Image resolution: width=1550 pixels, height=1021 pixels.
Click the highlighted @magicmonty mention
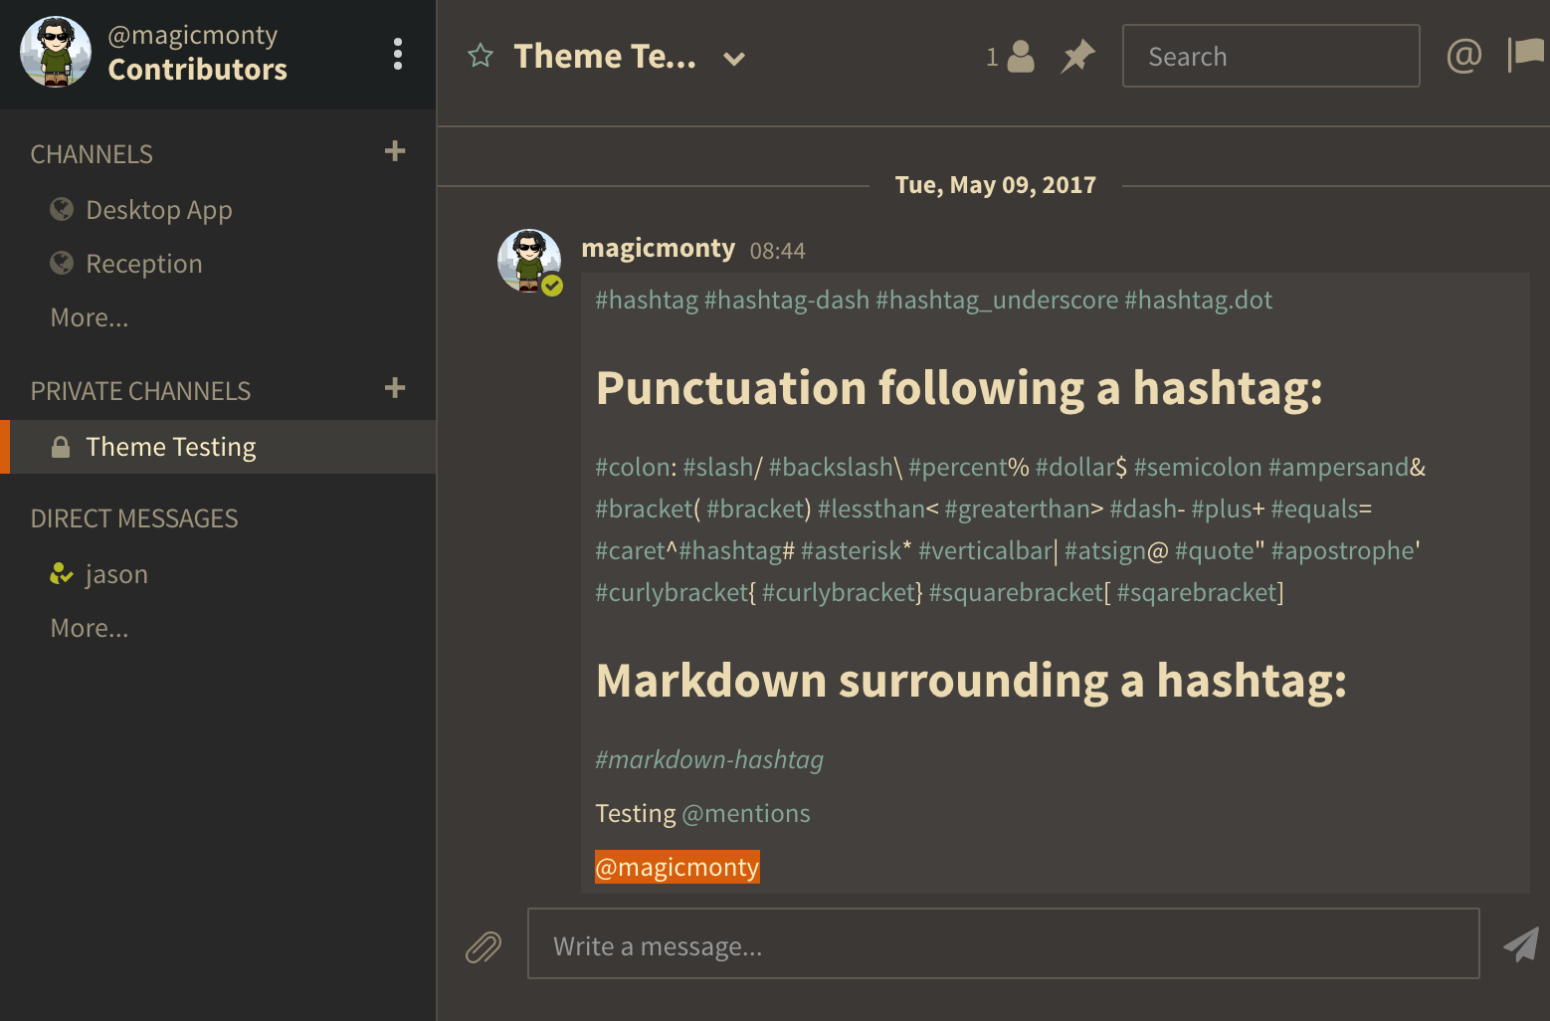(x=677, y=867)
